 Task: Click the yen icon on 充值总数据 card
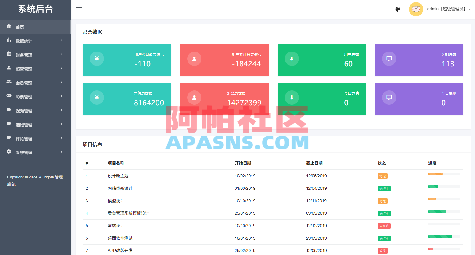(97, 98)
